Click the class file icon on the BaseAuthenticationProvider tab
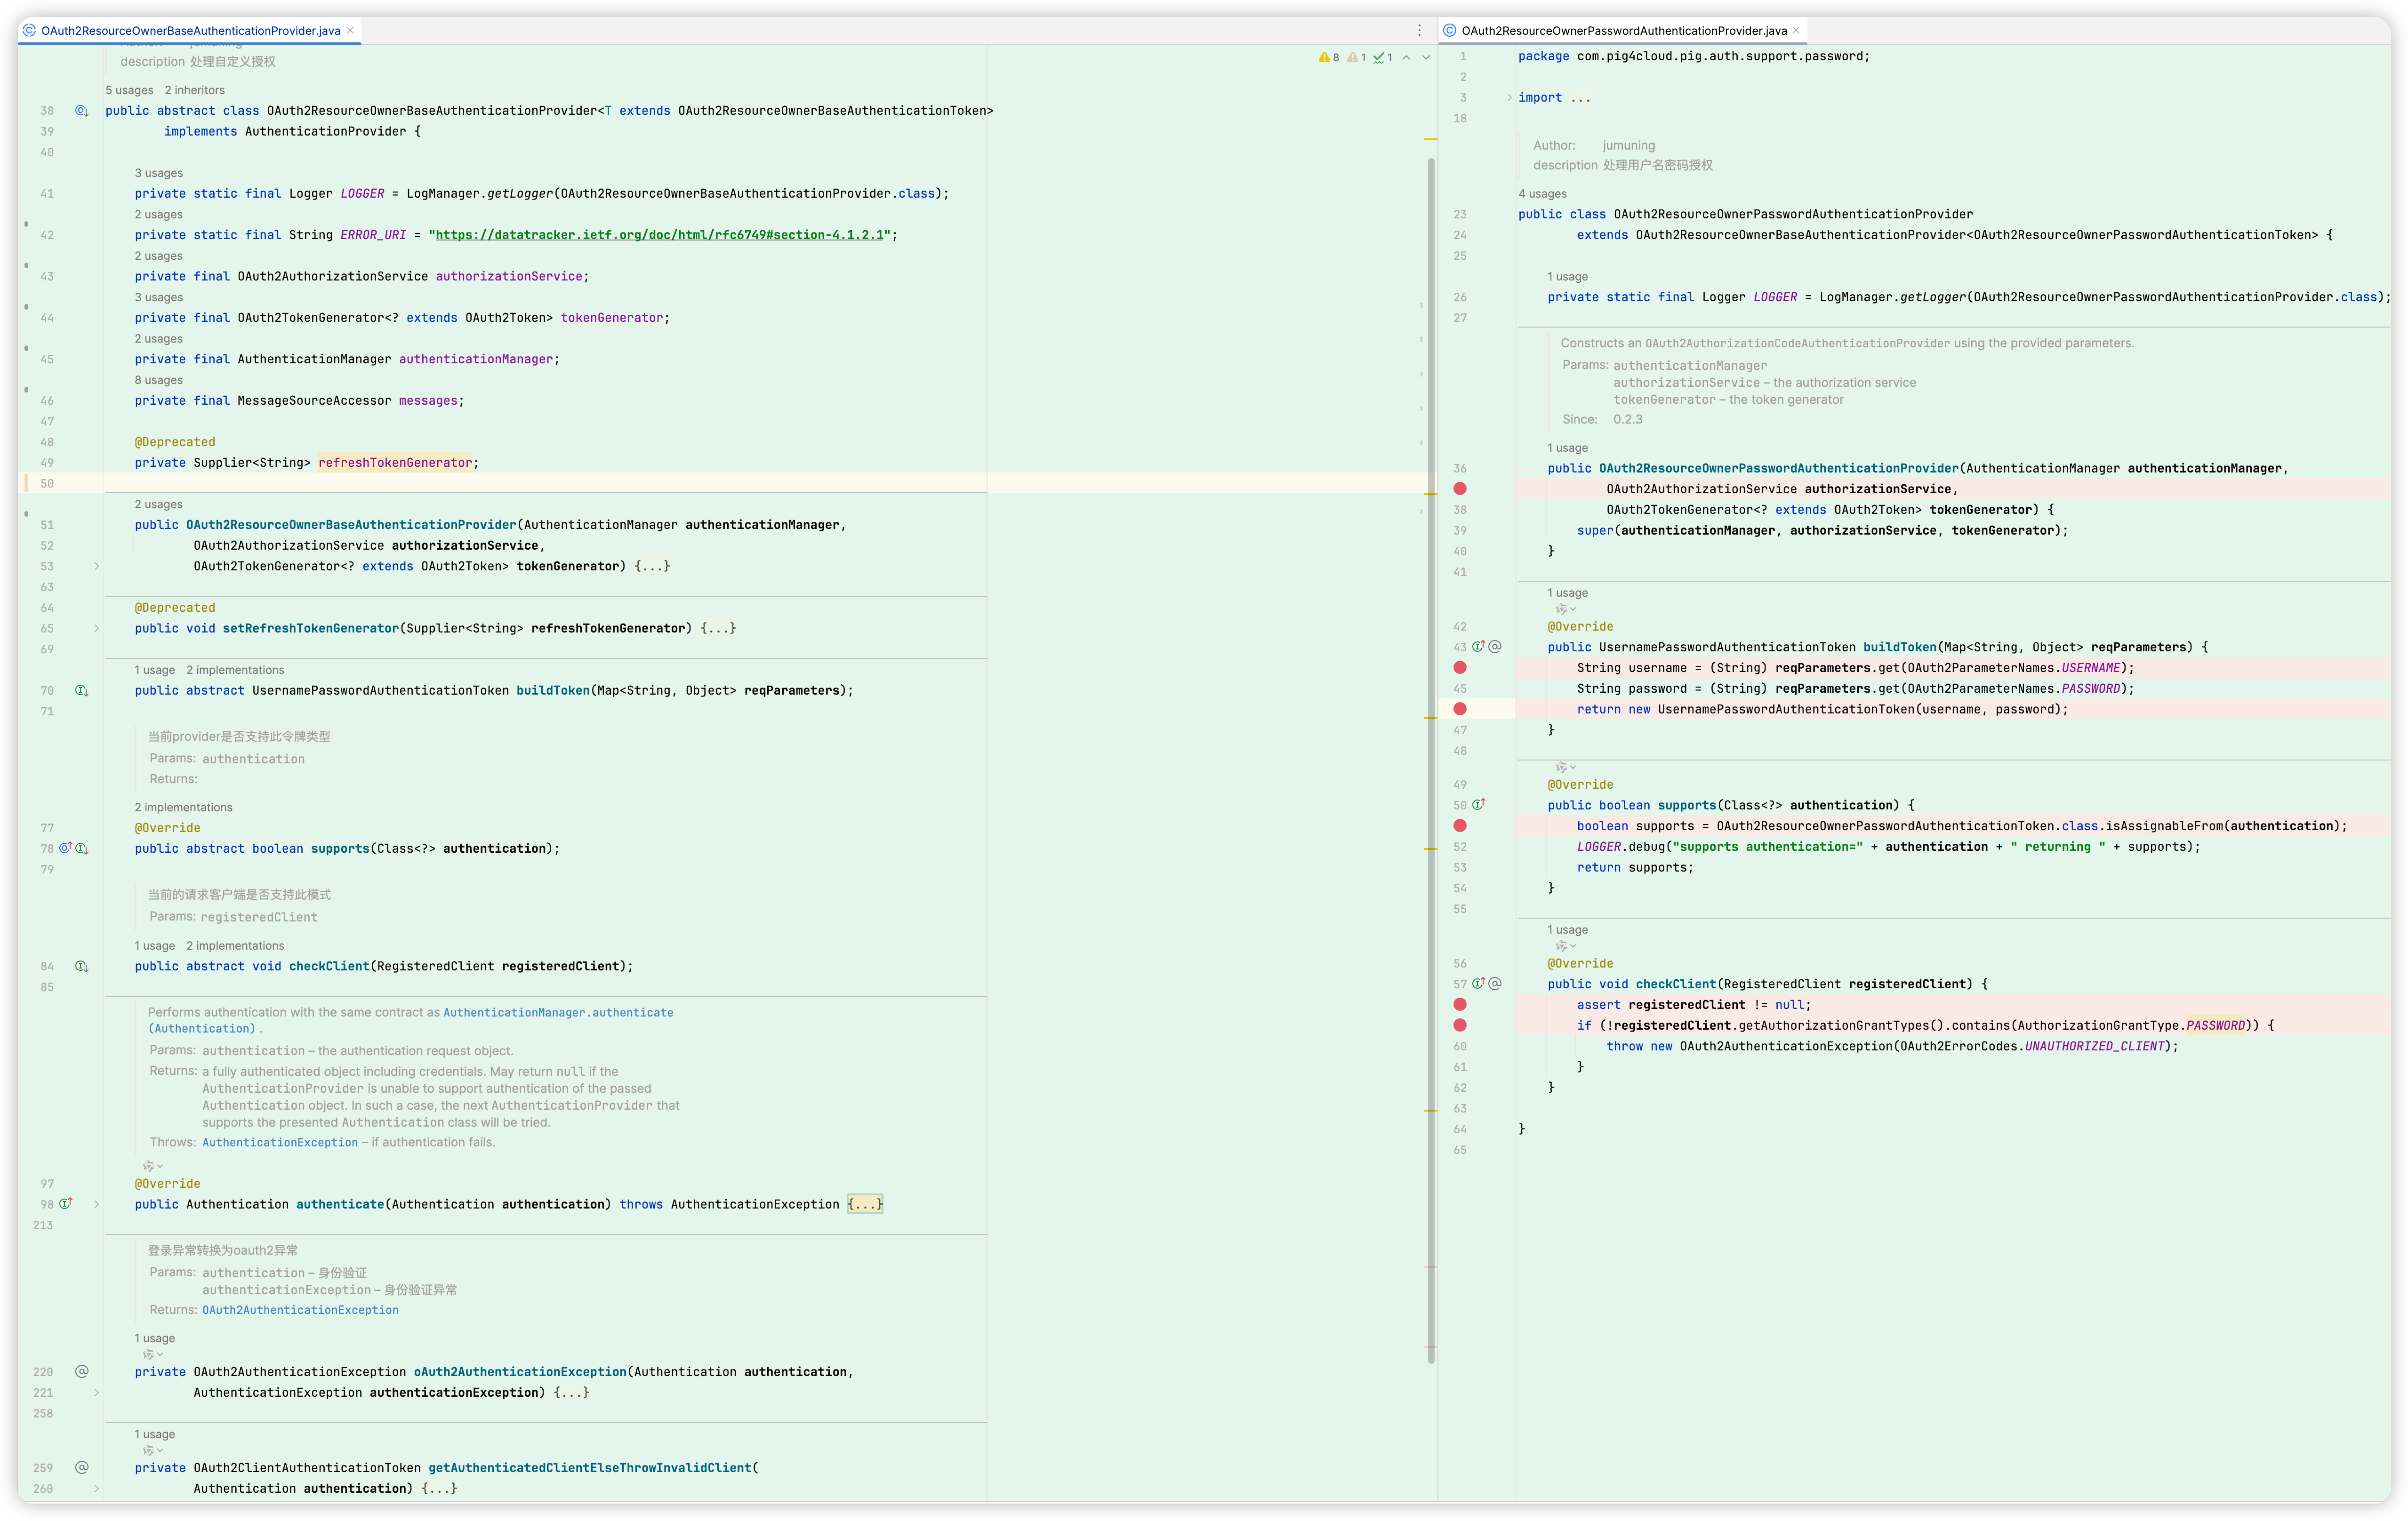The height and width of the screenshot is (1521, 2408). pyautogui.click(x=29, y=30)
